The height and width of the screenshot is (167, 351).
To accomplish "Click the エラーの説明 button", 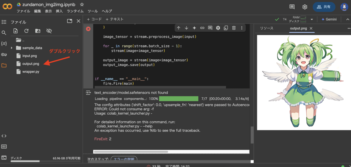I will [124, 159].
